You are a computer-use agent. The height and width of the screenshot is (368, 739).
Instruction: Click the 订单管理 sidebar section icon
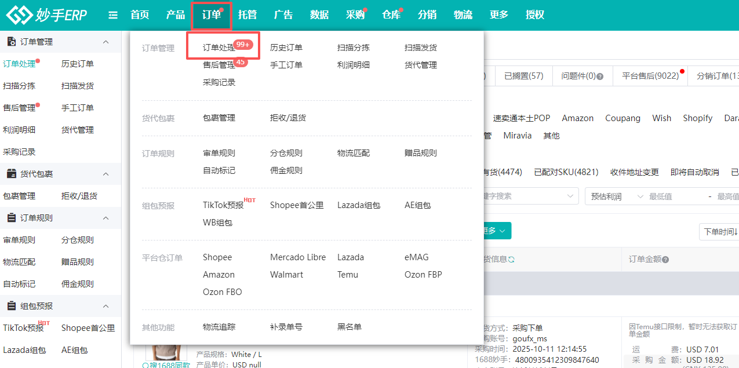[x=11, y=42]
